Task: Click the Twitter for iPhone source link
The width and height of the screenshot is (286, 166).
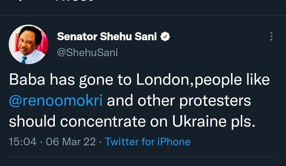Action: click(x=148, y=141)
